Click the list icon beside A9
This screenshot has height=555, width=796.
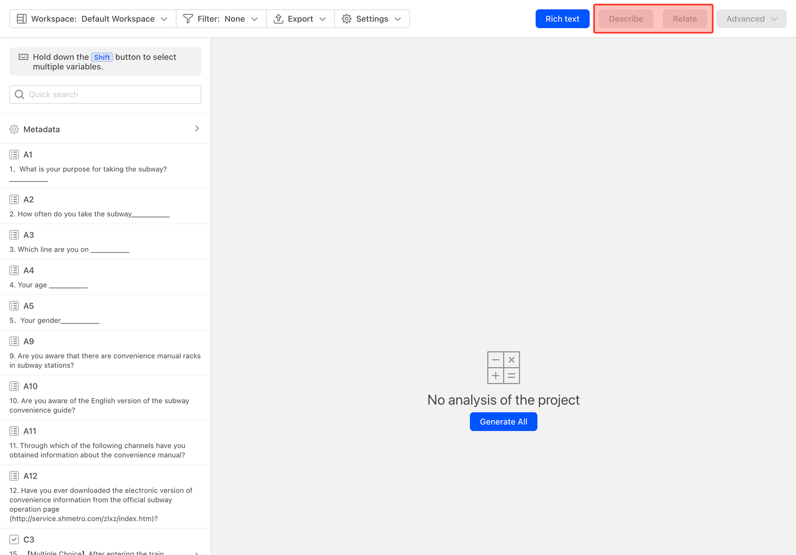click(14, 341)
